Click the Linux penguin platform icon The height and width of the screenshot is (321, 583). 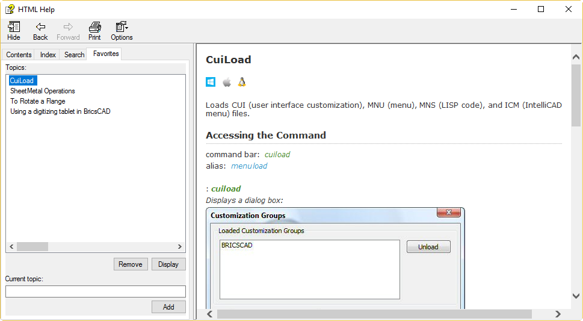click(242, 82)
